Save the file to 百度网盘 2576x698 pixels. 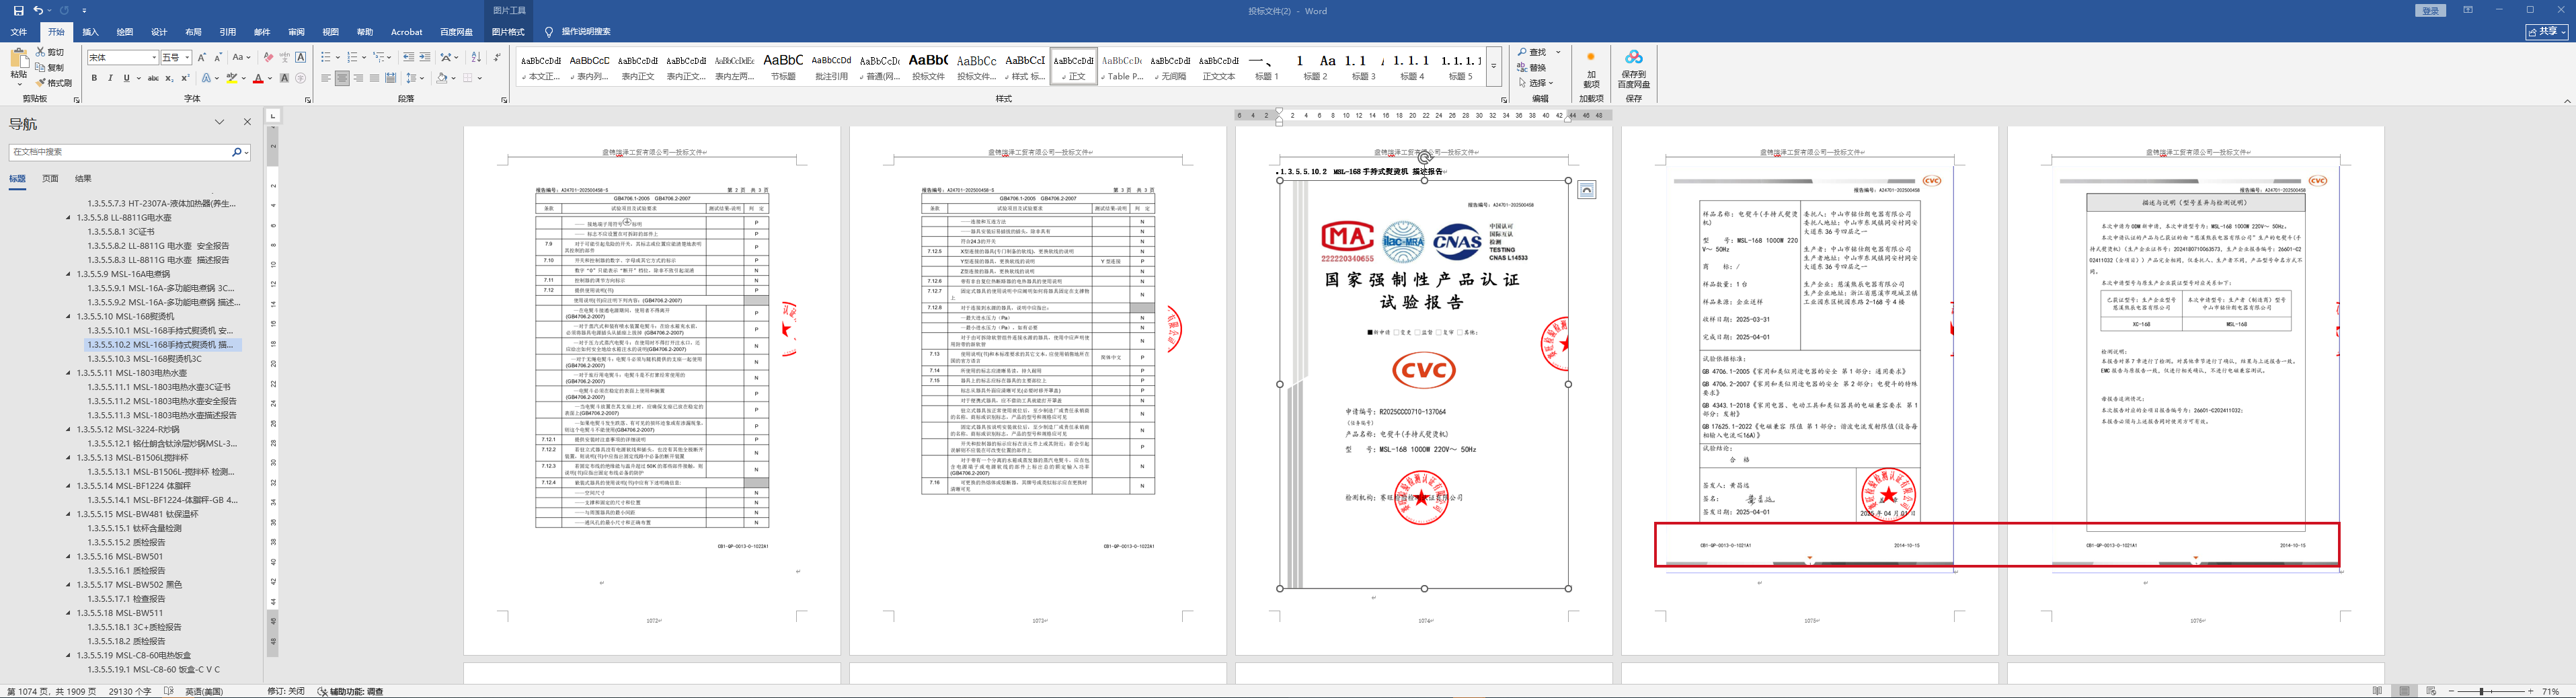[x=1634, y=69]
